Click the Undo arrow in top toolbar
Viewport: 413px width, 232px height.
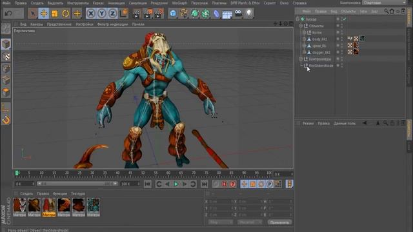pyautogui.click(x=8, y=13)
